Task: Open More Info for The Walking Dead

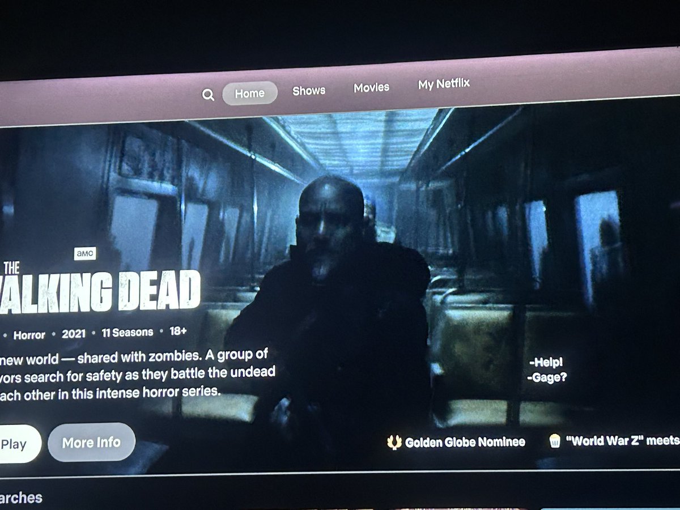Action: [91, 442]
